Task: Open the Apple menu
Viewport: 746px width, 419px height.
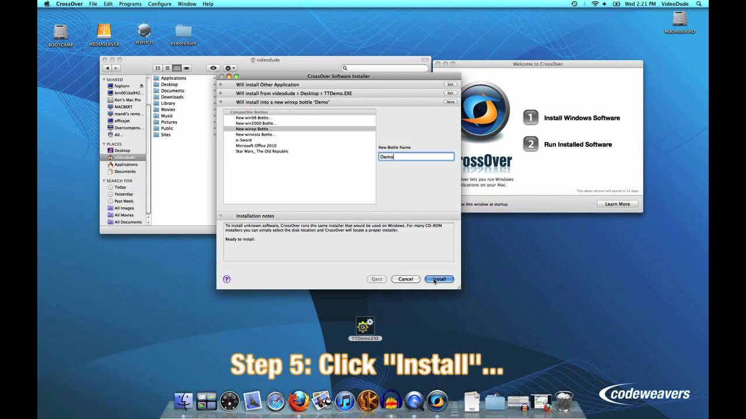Action: click(x=47, y=3)
